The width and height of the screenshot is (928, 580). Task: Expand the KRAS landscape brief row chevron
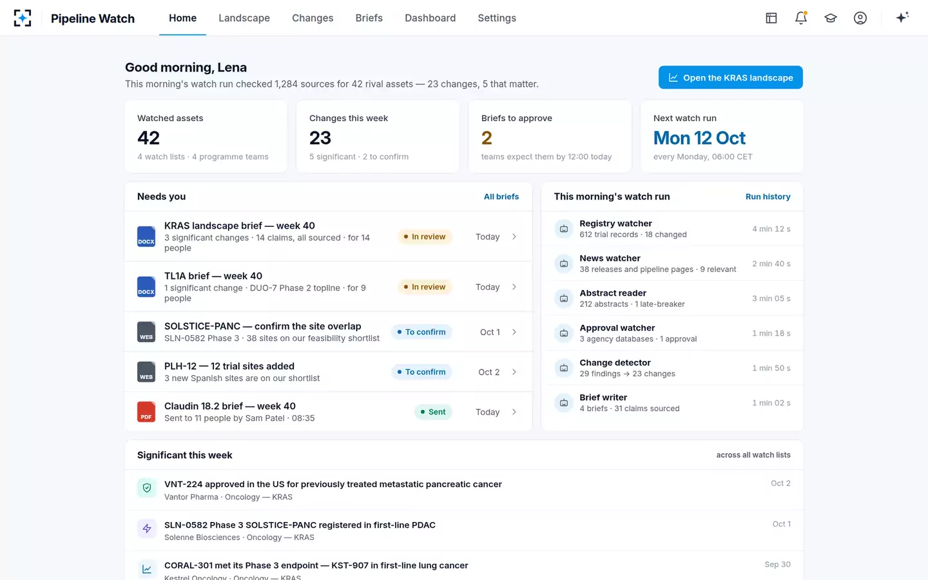pos(514,237)
